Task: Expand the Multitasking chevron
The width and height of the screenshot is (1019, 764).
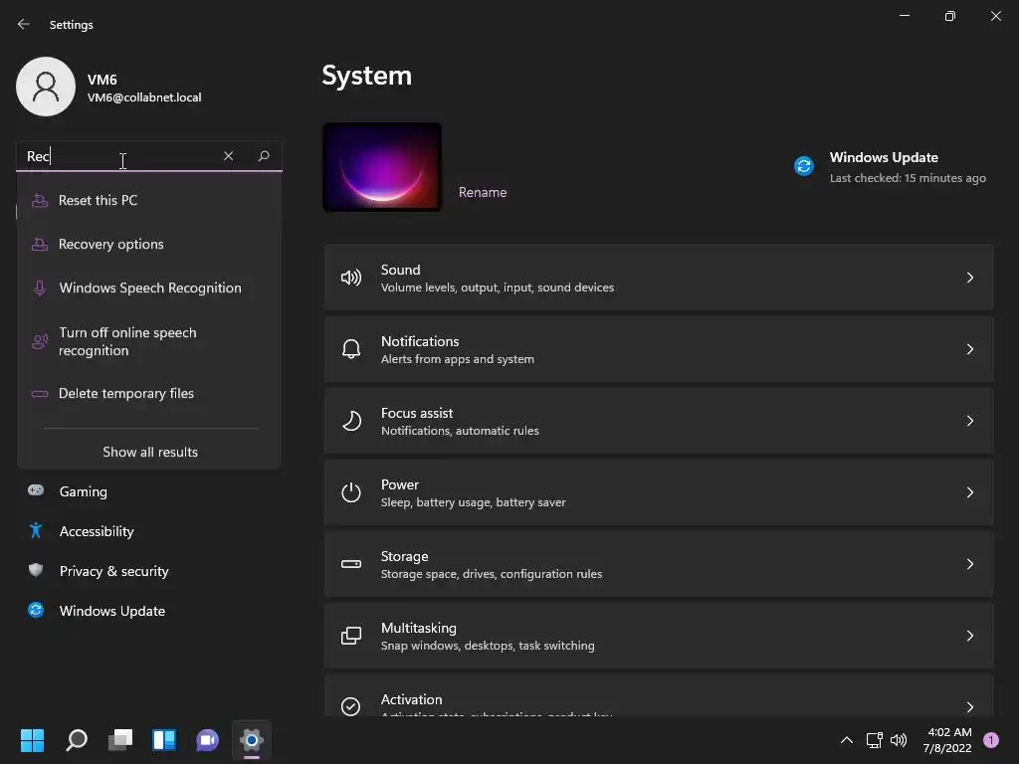Action: click(969, 636)
